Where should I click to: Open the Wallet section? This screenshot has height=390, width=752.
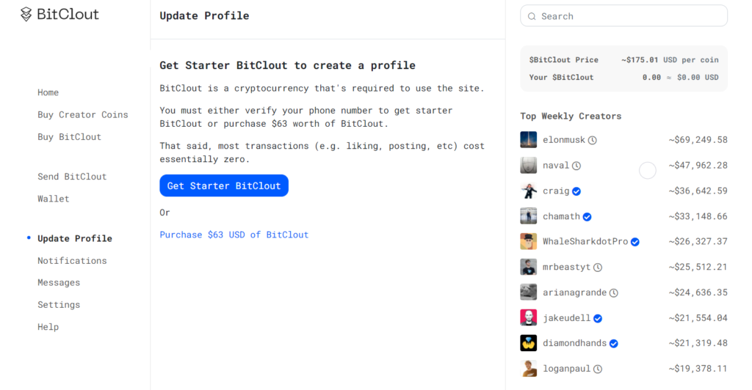(x=53, y=199)
